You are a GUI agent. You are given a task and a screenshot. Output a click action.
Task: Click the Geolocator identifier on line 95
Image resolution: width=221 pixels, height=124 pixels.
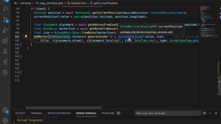pyautogui.click(x=83, y=13)
